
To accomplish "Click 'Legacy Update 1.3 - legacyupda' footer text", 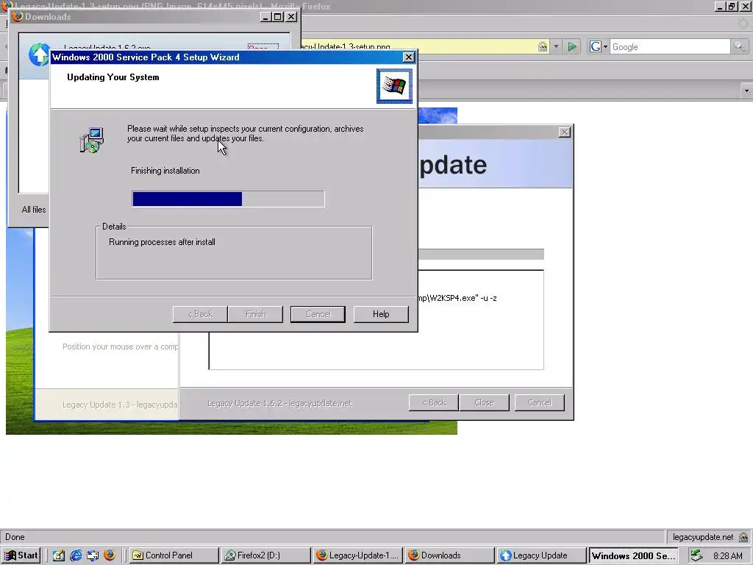I will point(120,405).
